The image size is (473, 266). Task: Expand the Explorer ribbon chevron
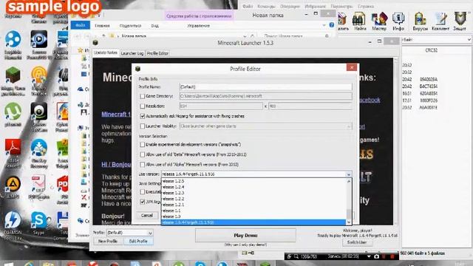coord(324,25)
